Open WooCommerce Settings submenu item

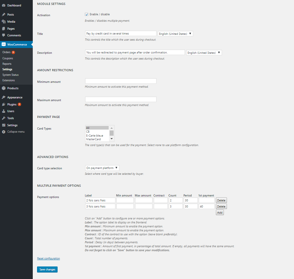pos(7,69)
